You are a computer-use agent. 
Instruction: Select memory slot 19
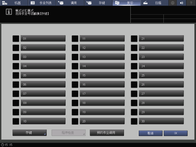[x=102, y=112]
